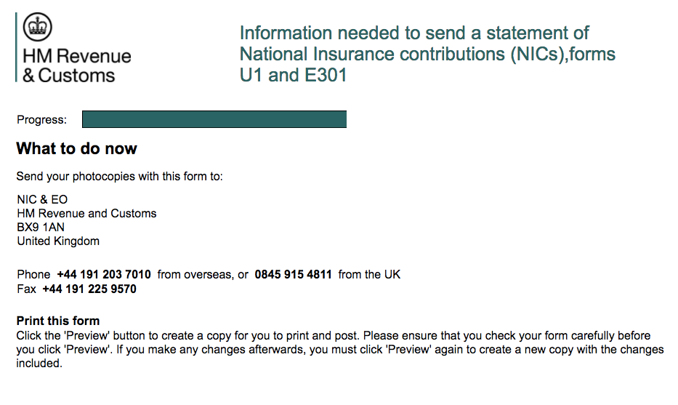The height and width of the screenshot is (405, 678).
Task: Click UK phone number 0845 915 4811
Action: (x=293, y=275)
